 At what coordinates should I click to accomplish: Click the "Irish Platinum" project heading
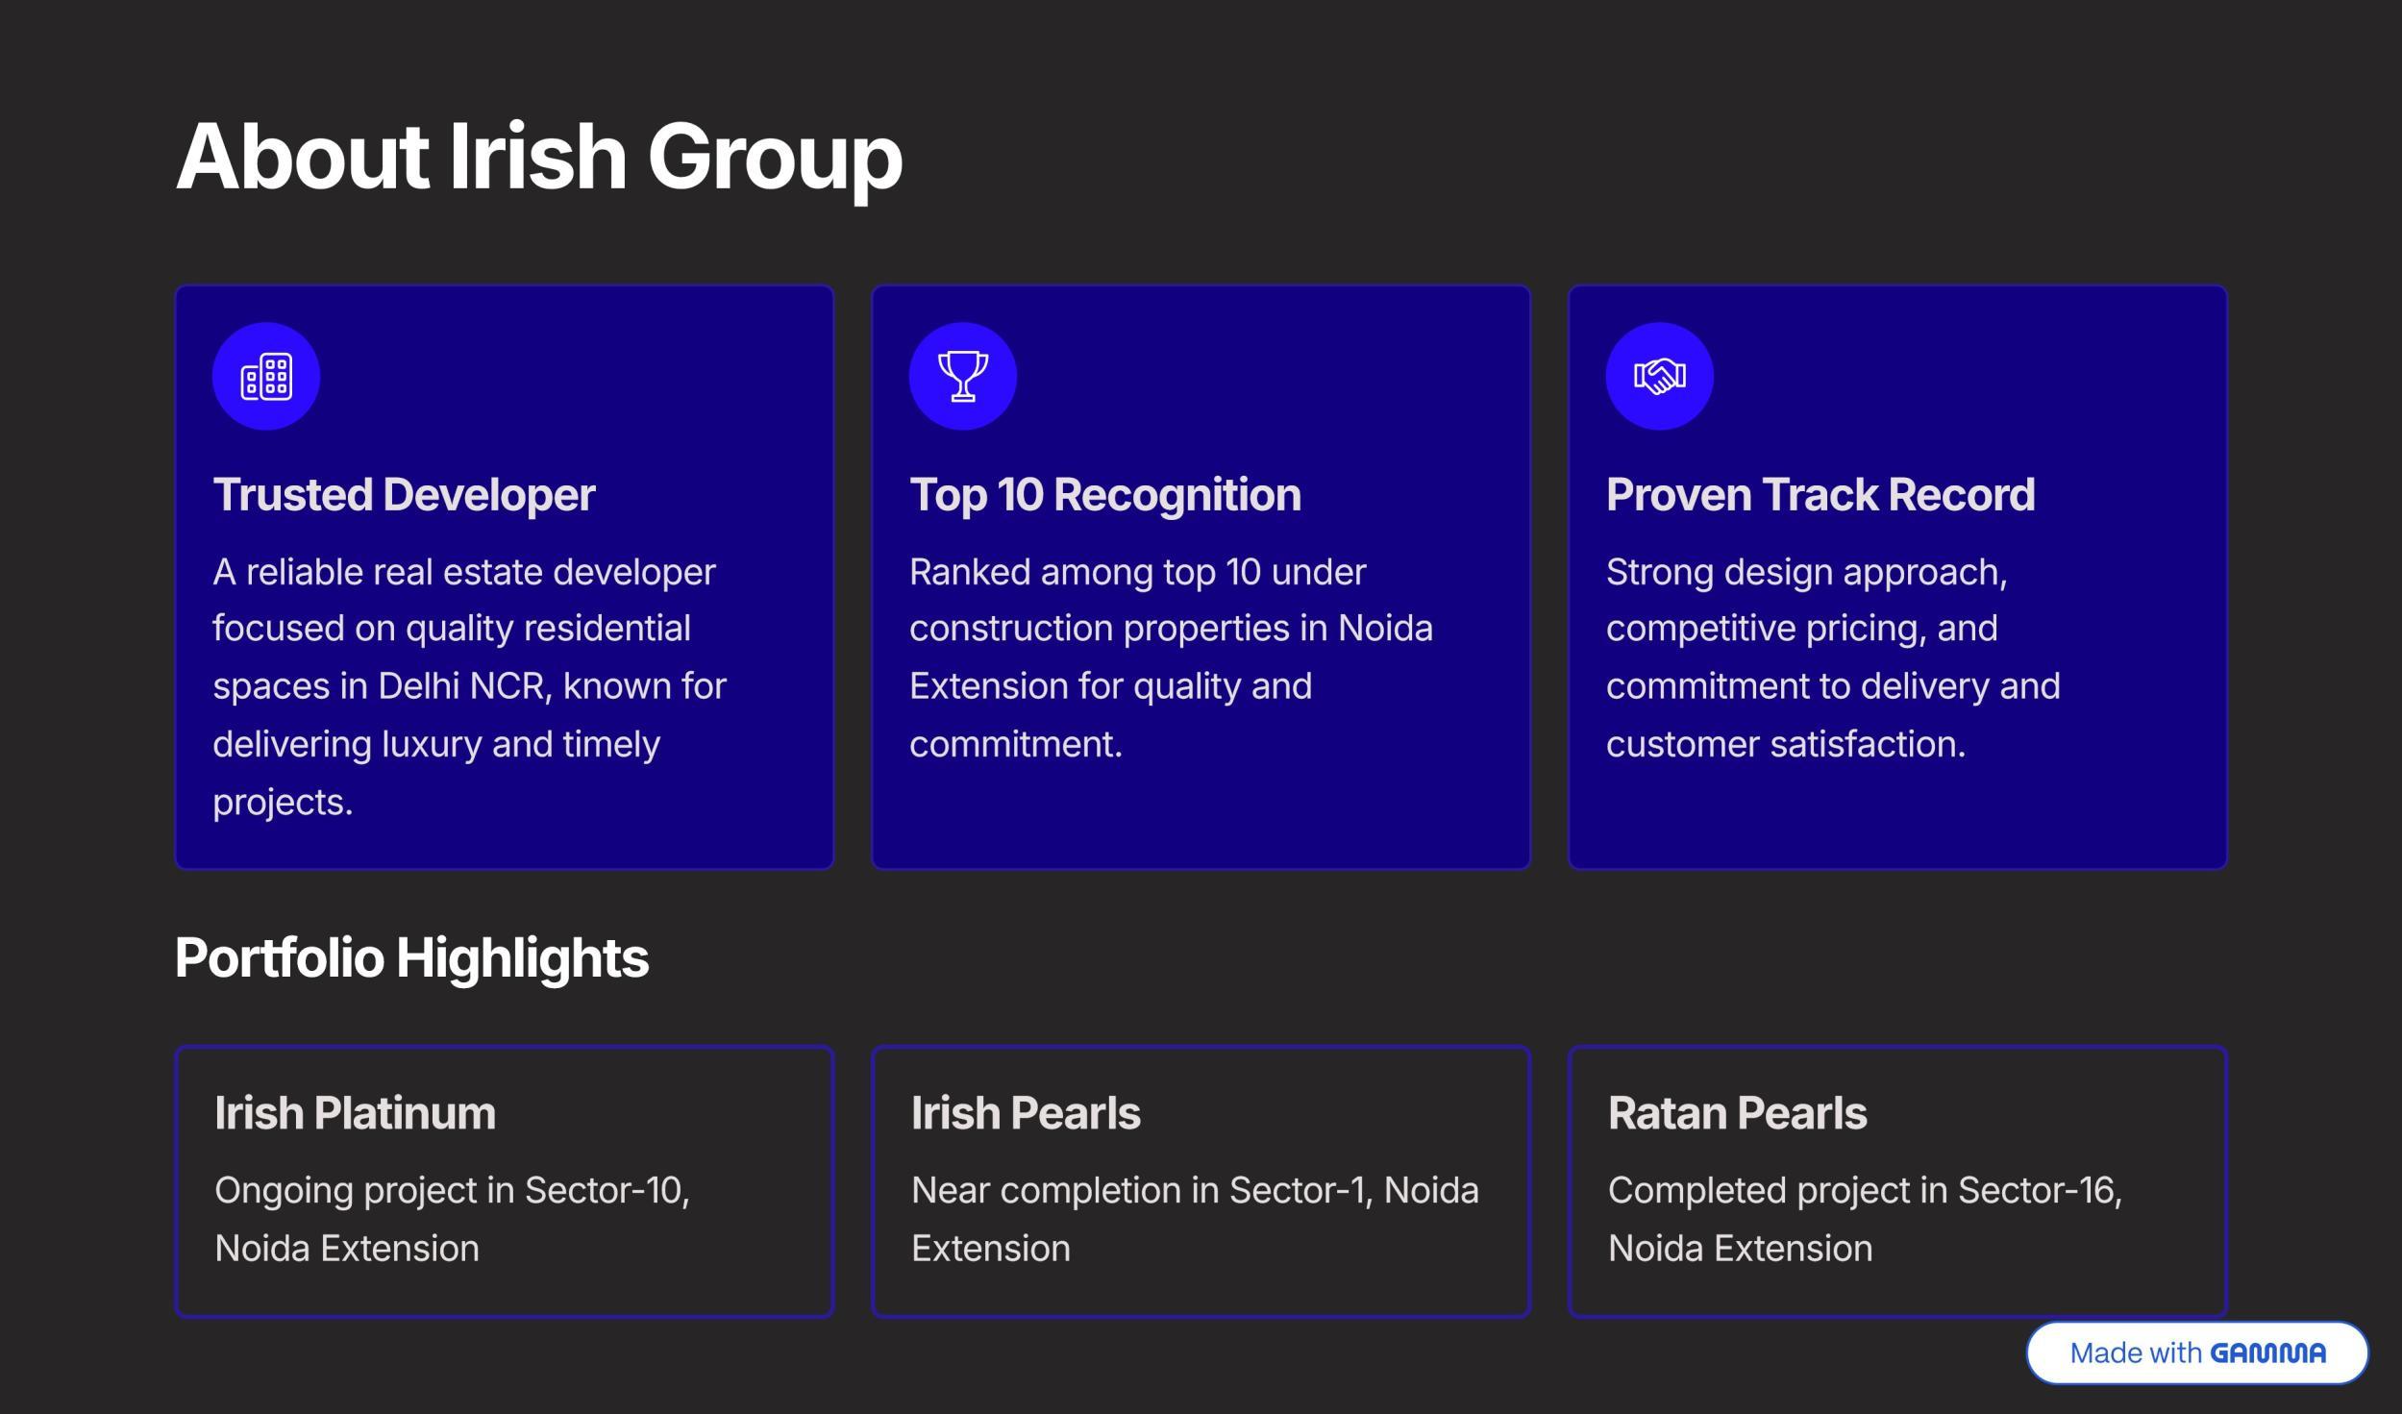pyautogui.click(x=355, y=1113)
